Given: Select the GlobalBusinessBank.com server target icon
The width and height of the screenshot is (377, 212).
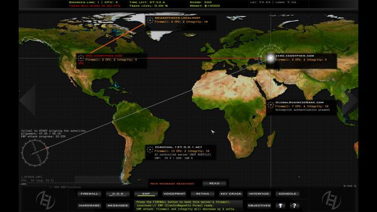Looking at the screenshot, I should pyautogui.click(x=271, y=105).
